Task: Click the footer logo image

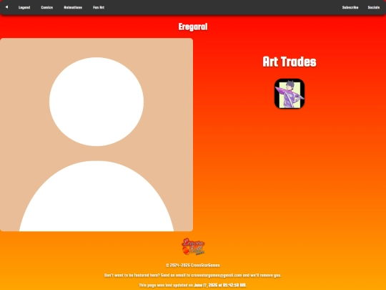Action: (x=193, y=246)
